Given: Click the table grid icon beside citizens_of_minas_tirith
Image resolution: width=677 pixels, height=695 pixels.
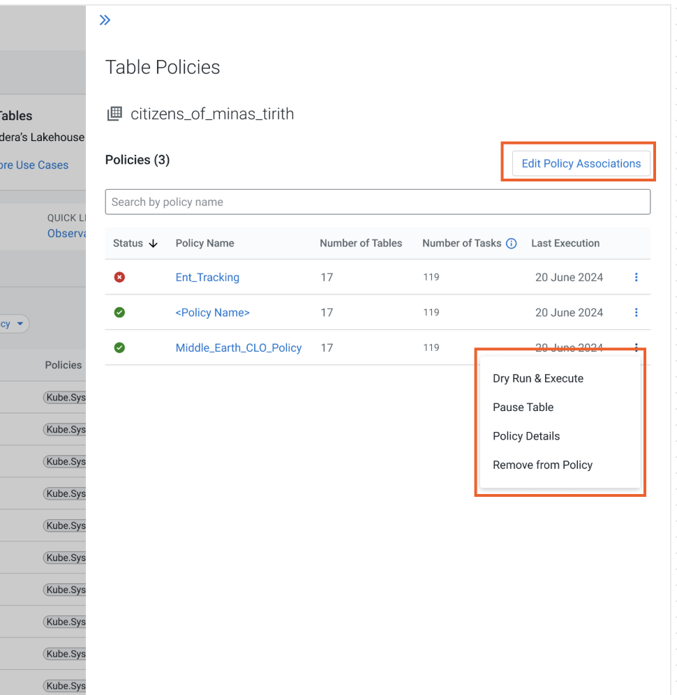Looking at the screenshot, I should point(114,113).
